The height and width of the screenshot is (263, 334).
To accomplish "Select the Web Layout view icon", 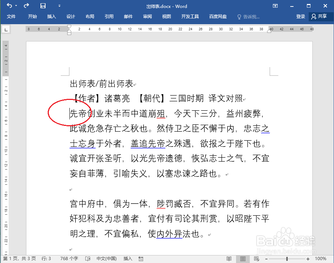I will point(256,258).
